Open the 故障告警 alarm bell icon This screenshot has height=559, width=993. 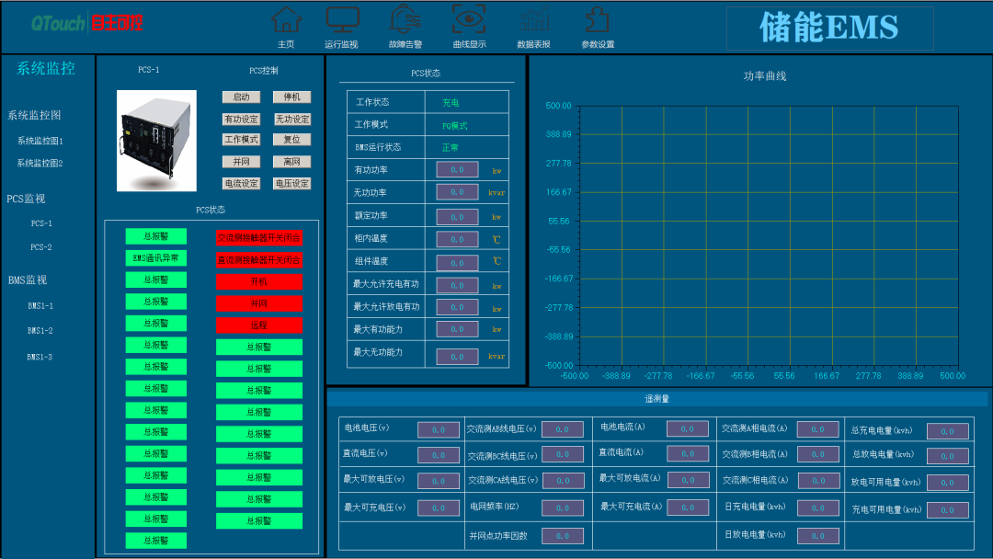(405, 19)
